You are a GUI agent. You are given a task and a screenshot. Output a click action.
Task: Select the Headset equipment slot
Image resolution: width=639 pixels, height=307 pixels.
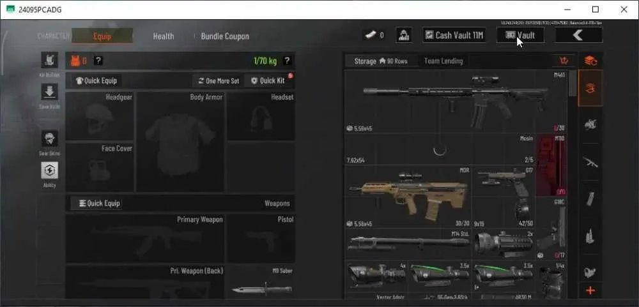point(261,116)
